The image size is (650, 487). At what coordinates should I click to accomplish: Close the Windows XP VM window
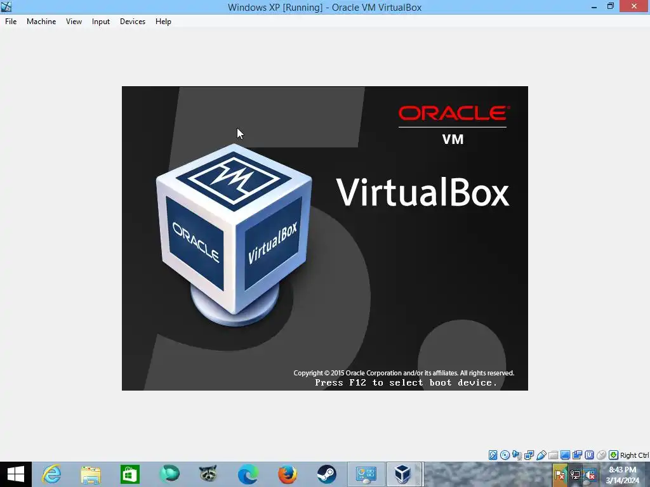click(x=634, y=6)
